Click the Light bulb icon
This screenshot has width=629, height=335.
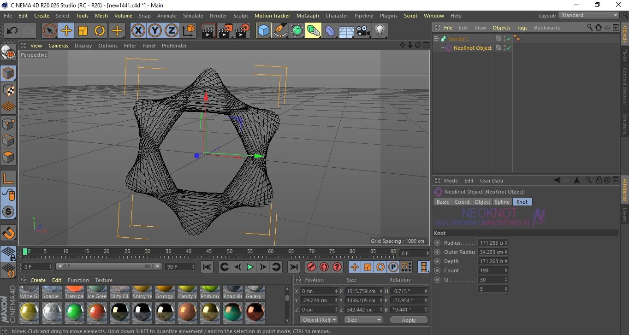380,31
